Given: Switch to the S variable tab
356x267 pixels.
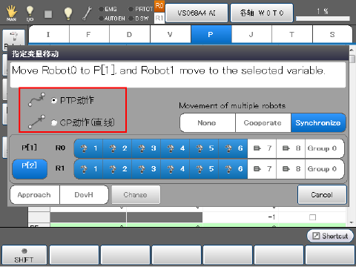Looking at the screenshot, I should (x=332, y=34).
